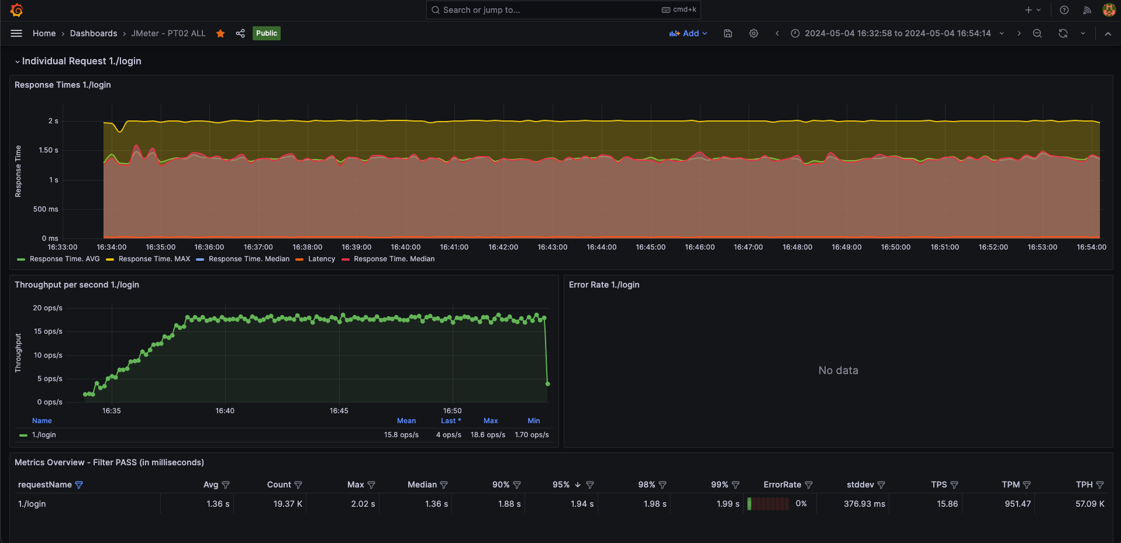Open the hamburger navigation menu
Screen dimensions: 1121x543
pyautogui.click(x=16, y=33)
